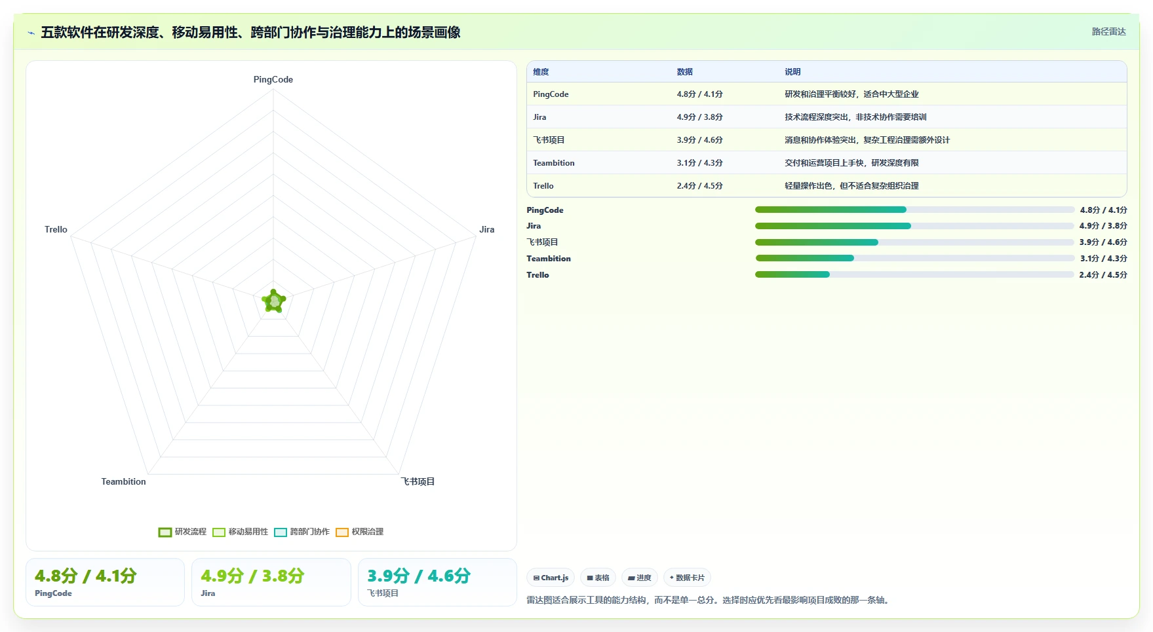
Task: Click the Teambition radar axis label
Action: coord(123,481)
